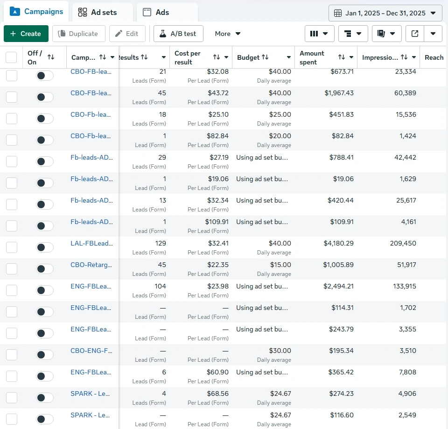This screenshot has width=448, height=429.
Task: Switch to the Campaigns tab
Action: click(x=36, y=12)
